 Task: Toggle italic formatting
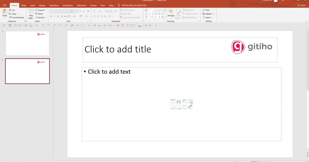[x=55, y=16]
